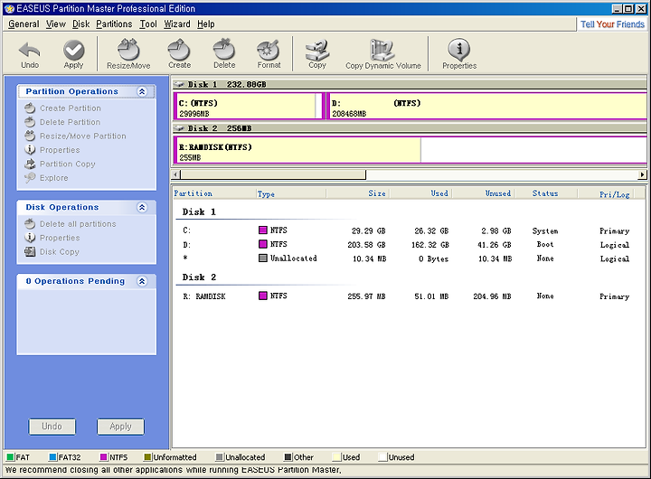Collapse the Operations Pending panel
The image size is (651, 479).
tap(142, 281)
